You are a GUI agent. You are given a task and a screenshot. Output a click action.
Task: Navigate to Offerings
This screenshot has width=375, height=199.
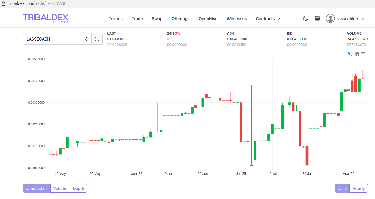[181, 19]
